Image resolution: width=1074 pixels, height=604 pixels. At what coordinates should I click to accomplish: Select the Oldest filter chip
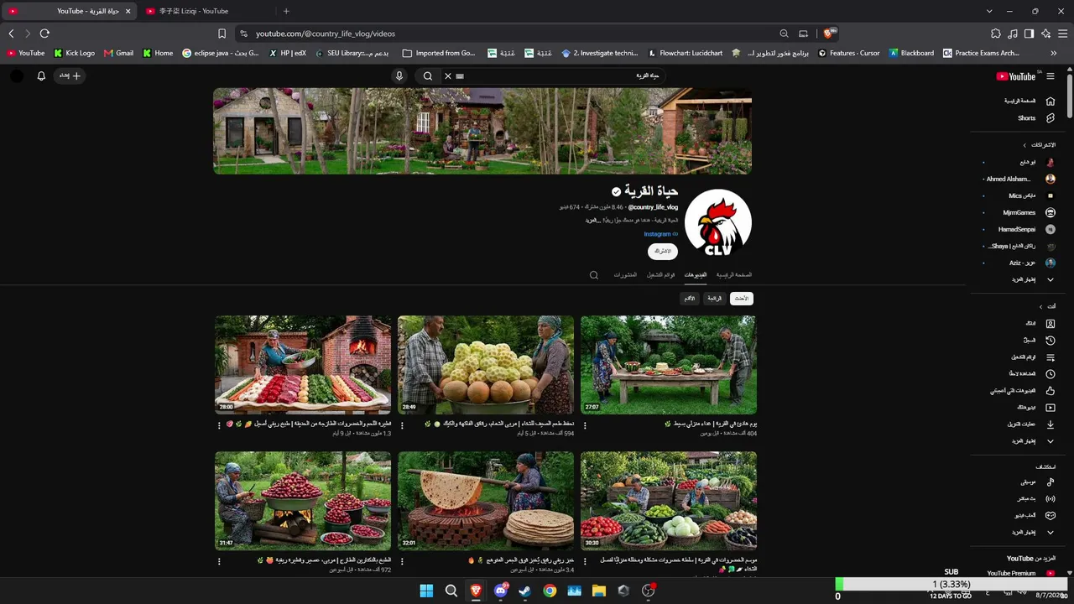point(690,299)
